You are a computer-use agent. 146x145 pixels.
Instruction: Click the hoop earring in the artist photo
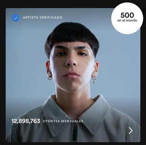pos(50,78)
